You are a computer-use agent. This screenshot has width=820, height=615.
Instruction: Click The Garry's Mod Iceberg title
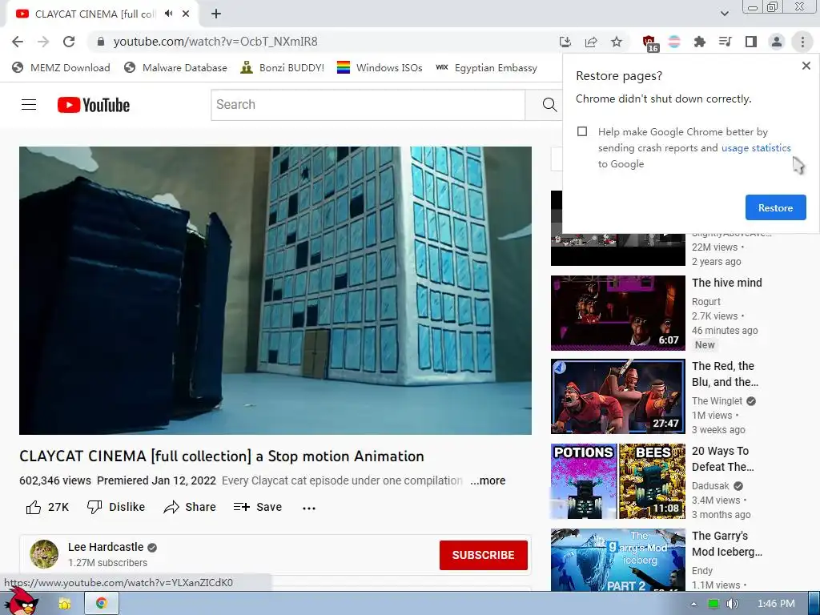tap(727, 544)
